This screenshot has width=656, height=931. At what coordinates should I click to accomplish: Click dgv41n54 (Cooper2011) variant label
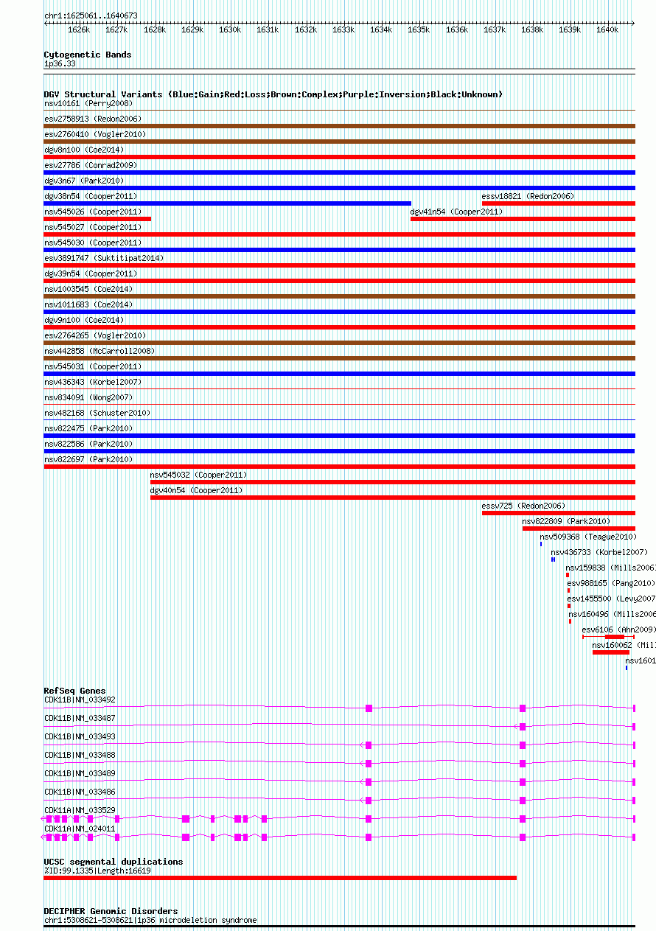click(x=456, y=212)
